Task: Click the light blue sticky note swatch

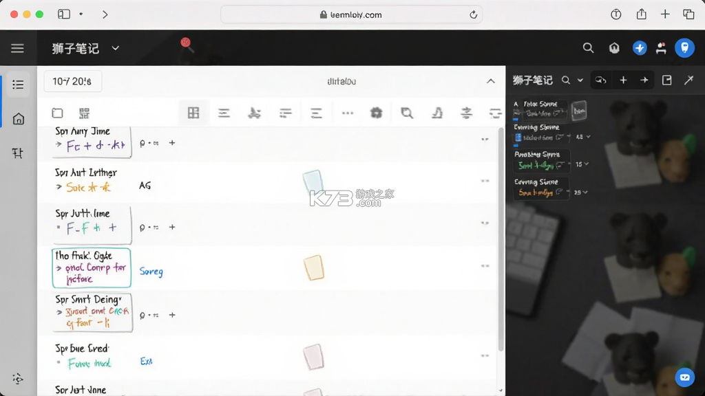Action: pos(313,181)
